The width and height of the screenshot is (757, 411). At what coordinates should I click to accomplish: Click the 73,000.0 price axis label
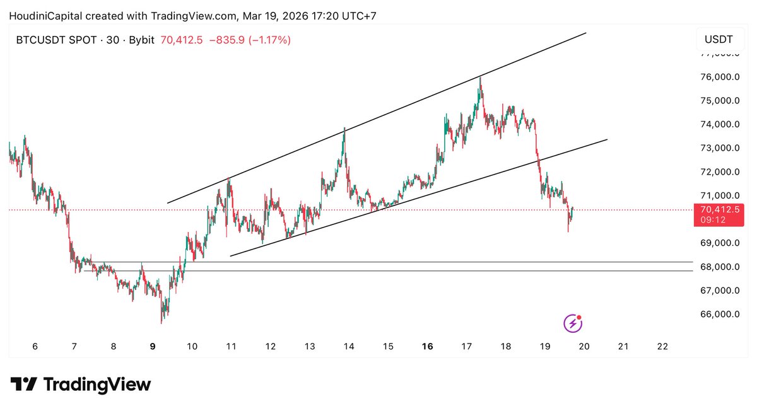[720, 148]
